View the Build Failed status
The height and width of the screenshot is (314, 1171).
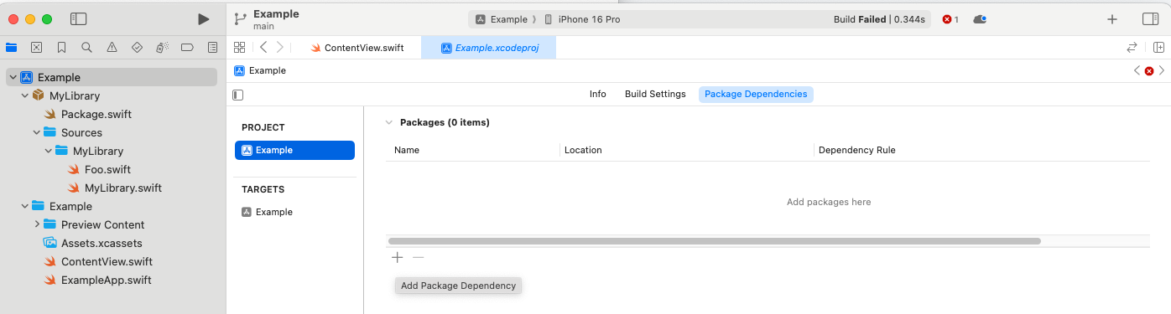click(879, 19)
